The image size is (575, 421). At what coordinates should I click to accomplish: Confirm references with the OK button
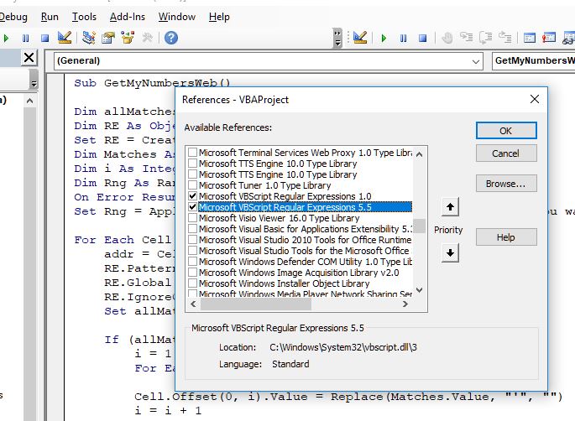coord(506,131)
